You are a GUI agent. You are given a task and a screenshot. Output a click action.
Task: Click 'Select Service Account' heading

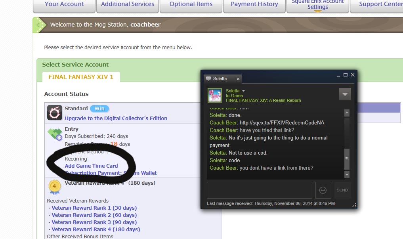[x=75, y=65]
